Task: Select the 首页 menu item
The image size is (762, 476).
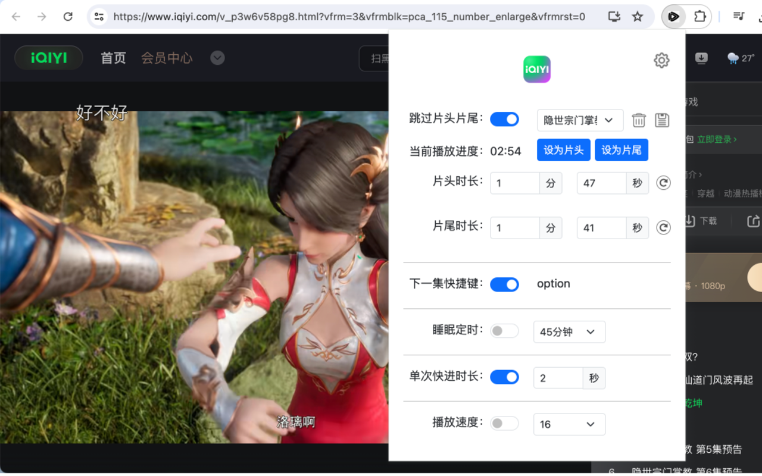Action: click(x=113, y=58)
